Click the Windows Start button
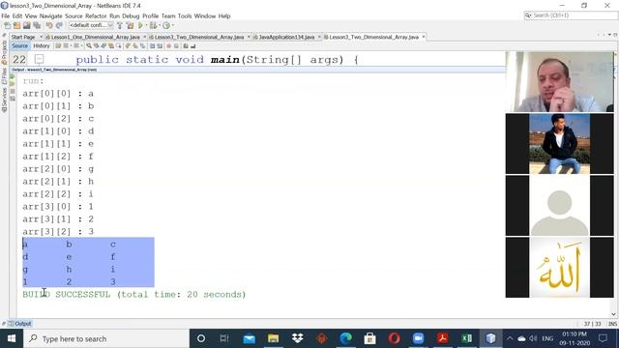Viewport: 619px width, 348px height. (12, 338)
